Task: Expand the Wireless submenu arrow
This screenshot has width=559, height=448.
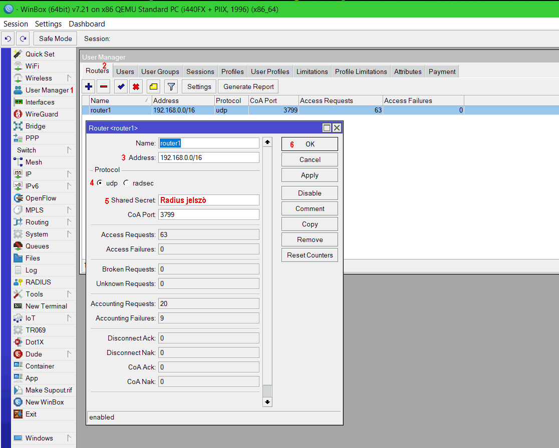Action: [x=69, y=78]
